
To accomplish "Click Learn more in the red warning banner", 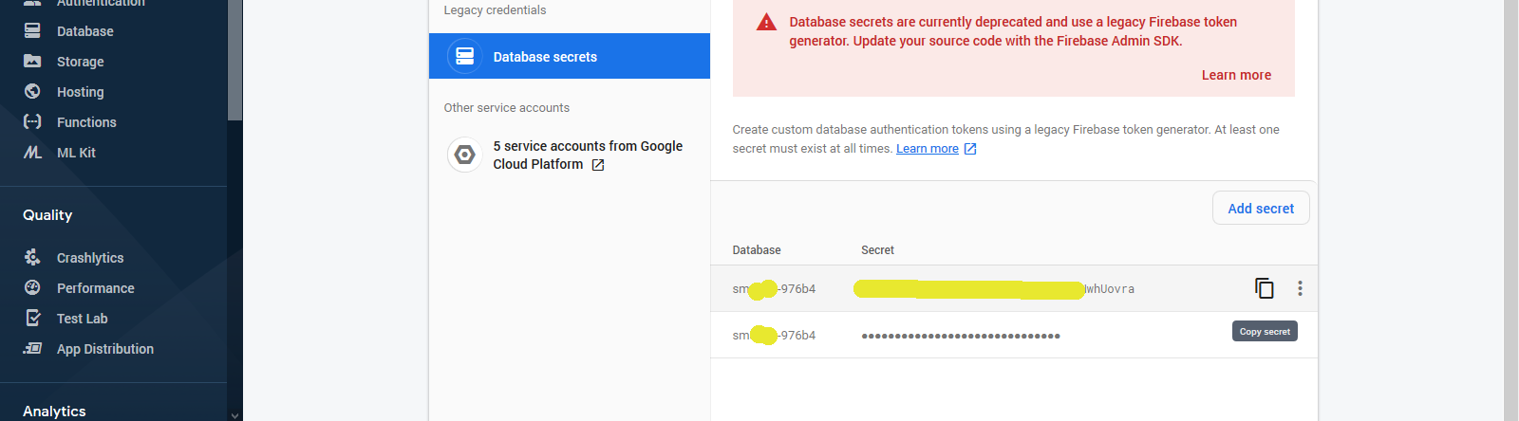I will tap(1236, 75).
